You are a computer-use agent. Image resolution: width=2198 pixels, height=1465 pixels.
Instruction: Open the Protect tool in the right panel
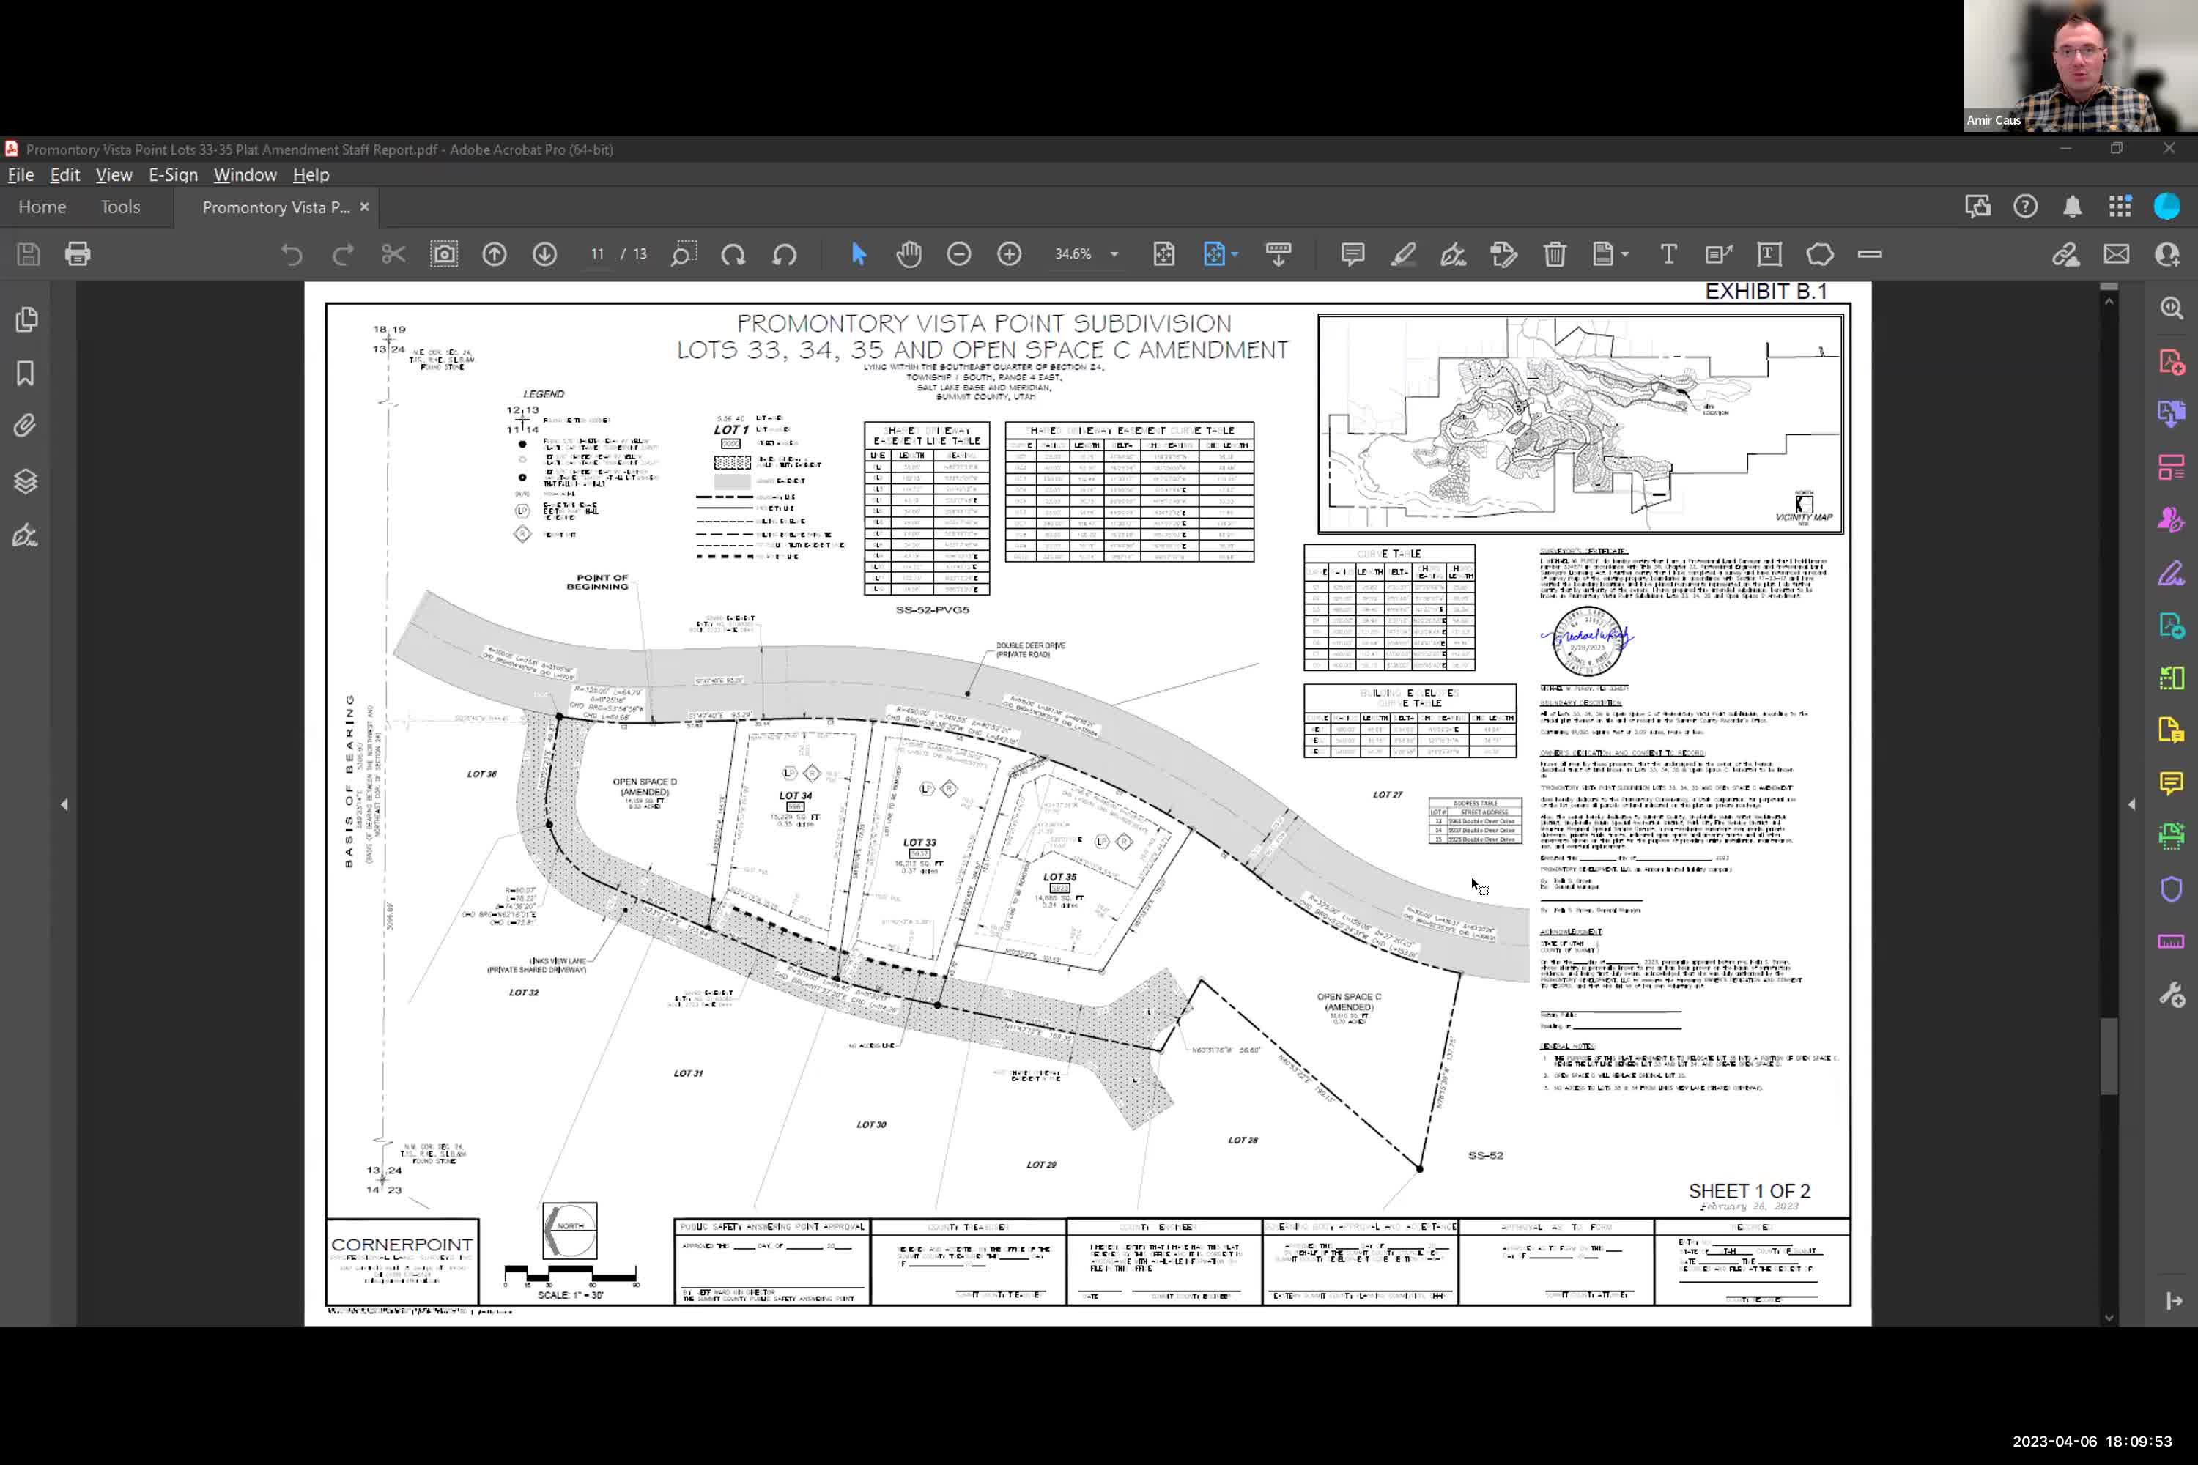(2172, 889)
